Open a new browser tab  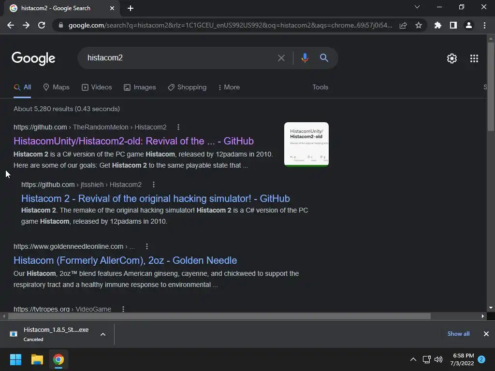click(131, 8)
